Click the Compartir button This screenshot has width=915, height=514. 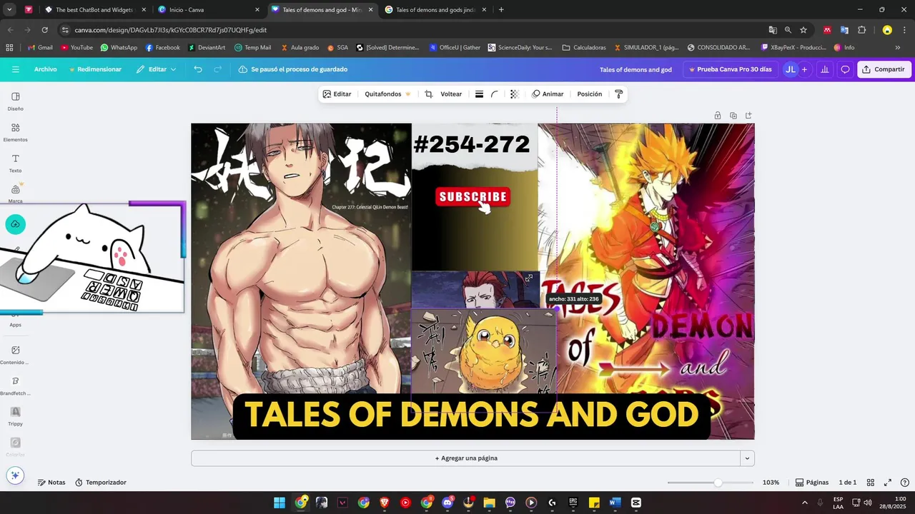(x=884, y=69)
